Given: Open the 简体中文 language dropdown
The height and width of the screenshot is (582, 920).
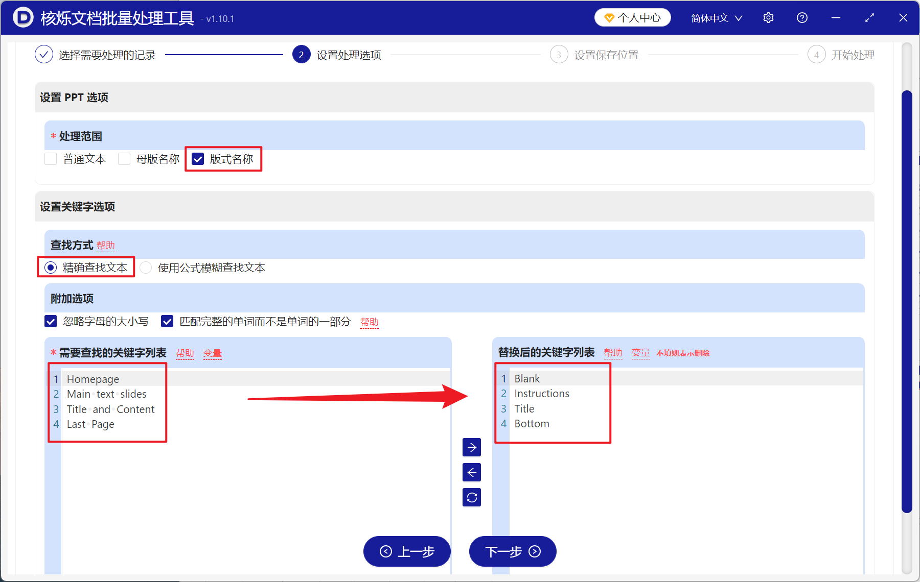Looking at the screenshot, I should 715,18.
